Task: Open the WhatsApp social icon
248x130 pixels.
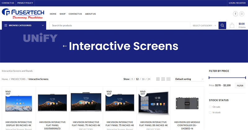Action: (242, 14)
